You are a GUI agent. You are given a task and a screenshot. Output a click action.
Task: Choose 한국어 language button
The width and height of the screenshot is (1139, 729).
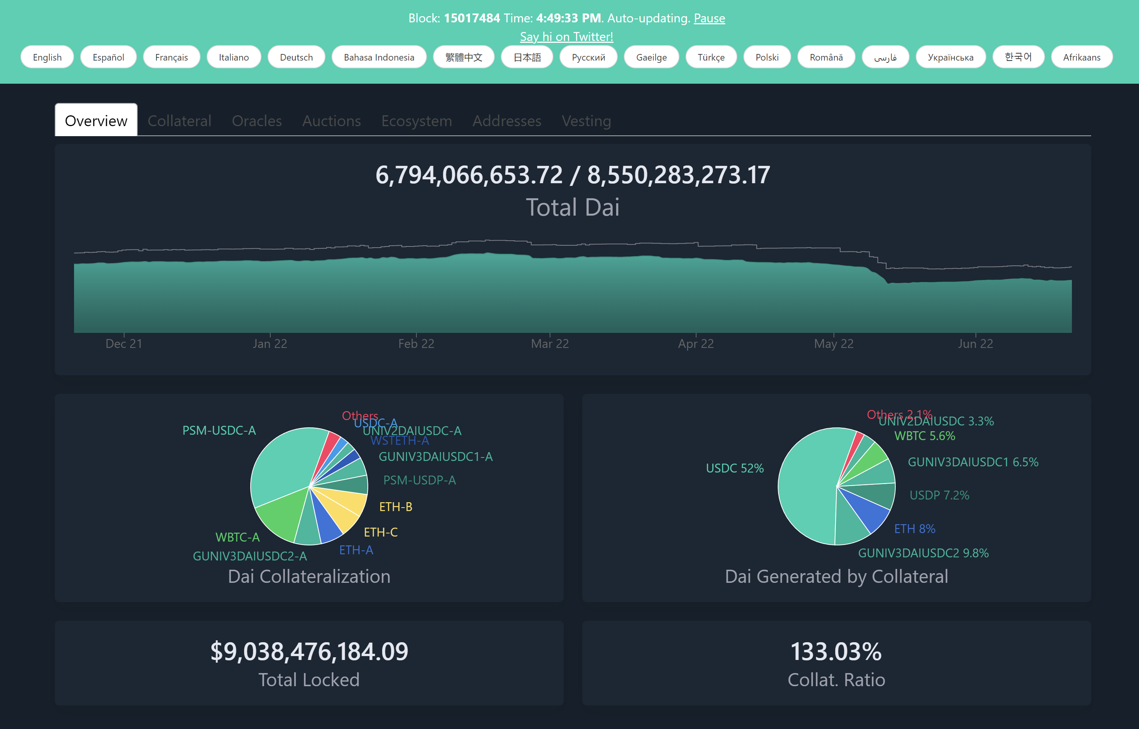(1018, 57)
